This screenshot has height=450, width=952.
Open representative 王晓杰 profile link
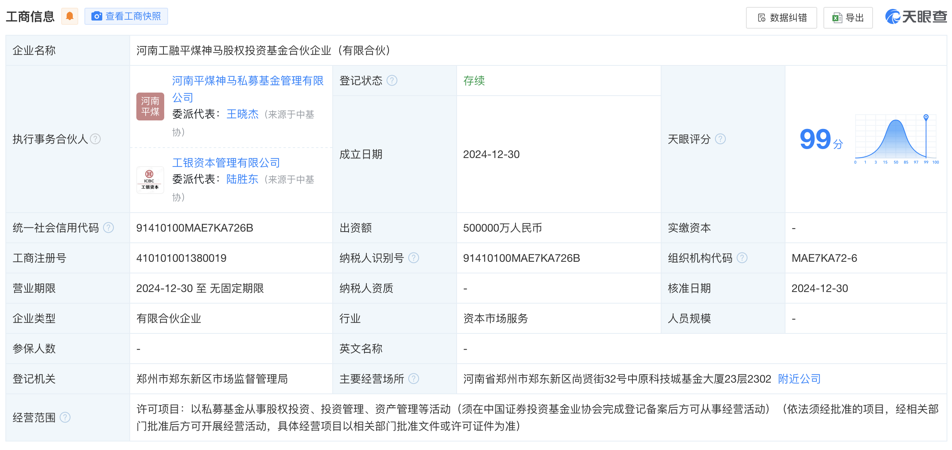[x=242, y=114]
